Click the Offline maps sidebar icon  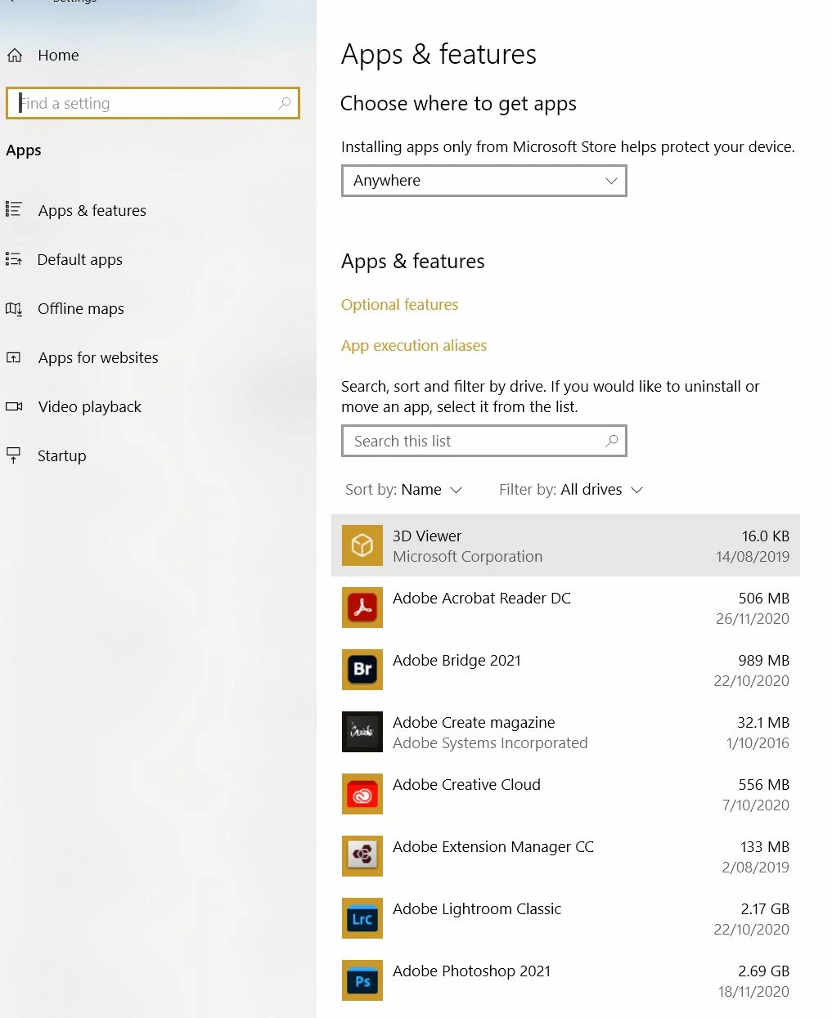(14, 308)
